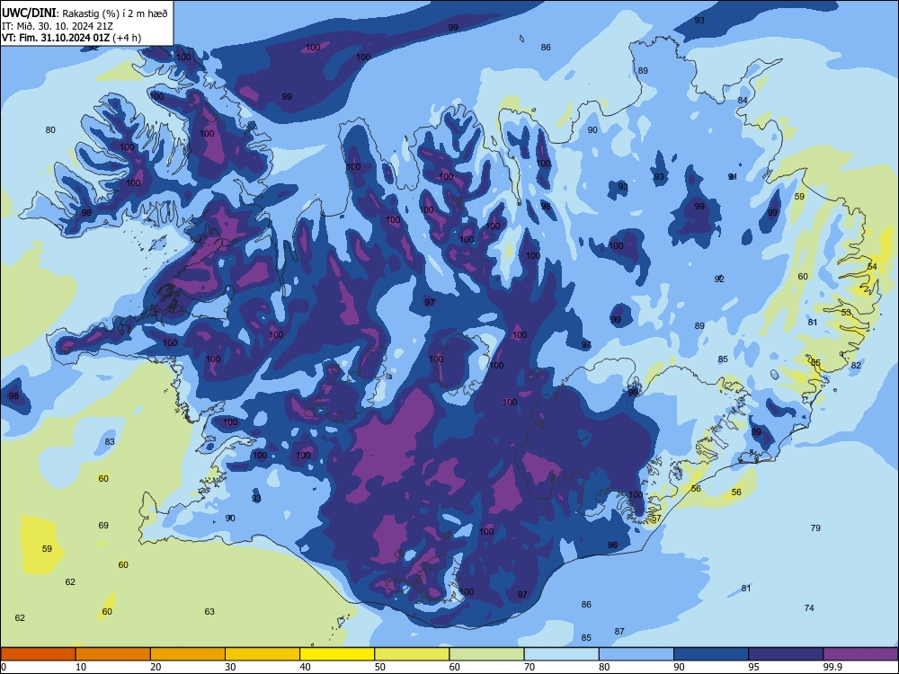Click the humidity value '63' in the south
Image resolution: width=899 pixels, height=674 pixels.
pyautogui.click(x=209, y=611)
